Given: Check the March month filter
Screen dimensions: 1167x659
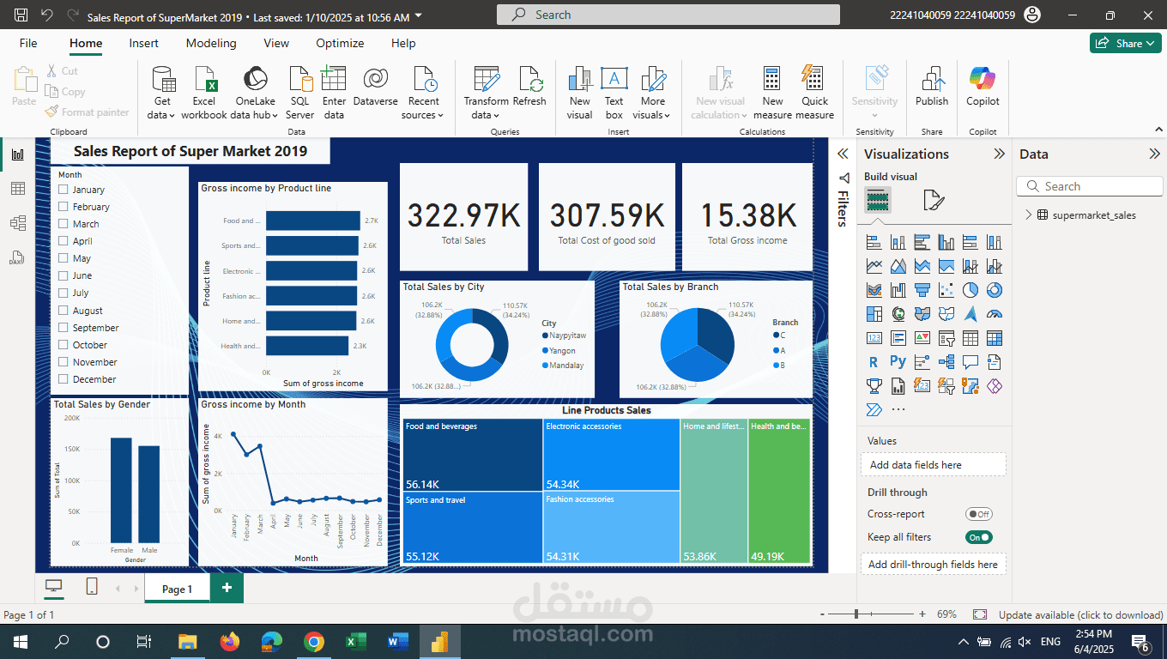Looking at the screenshot, I should point(63,224).
